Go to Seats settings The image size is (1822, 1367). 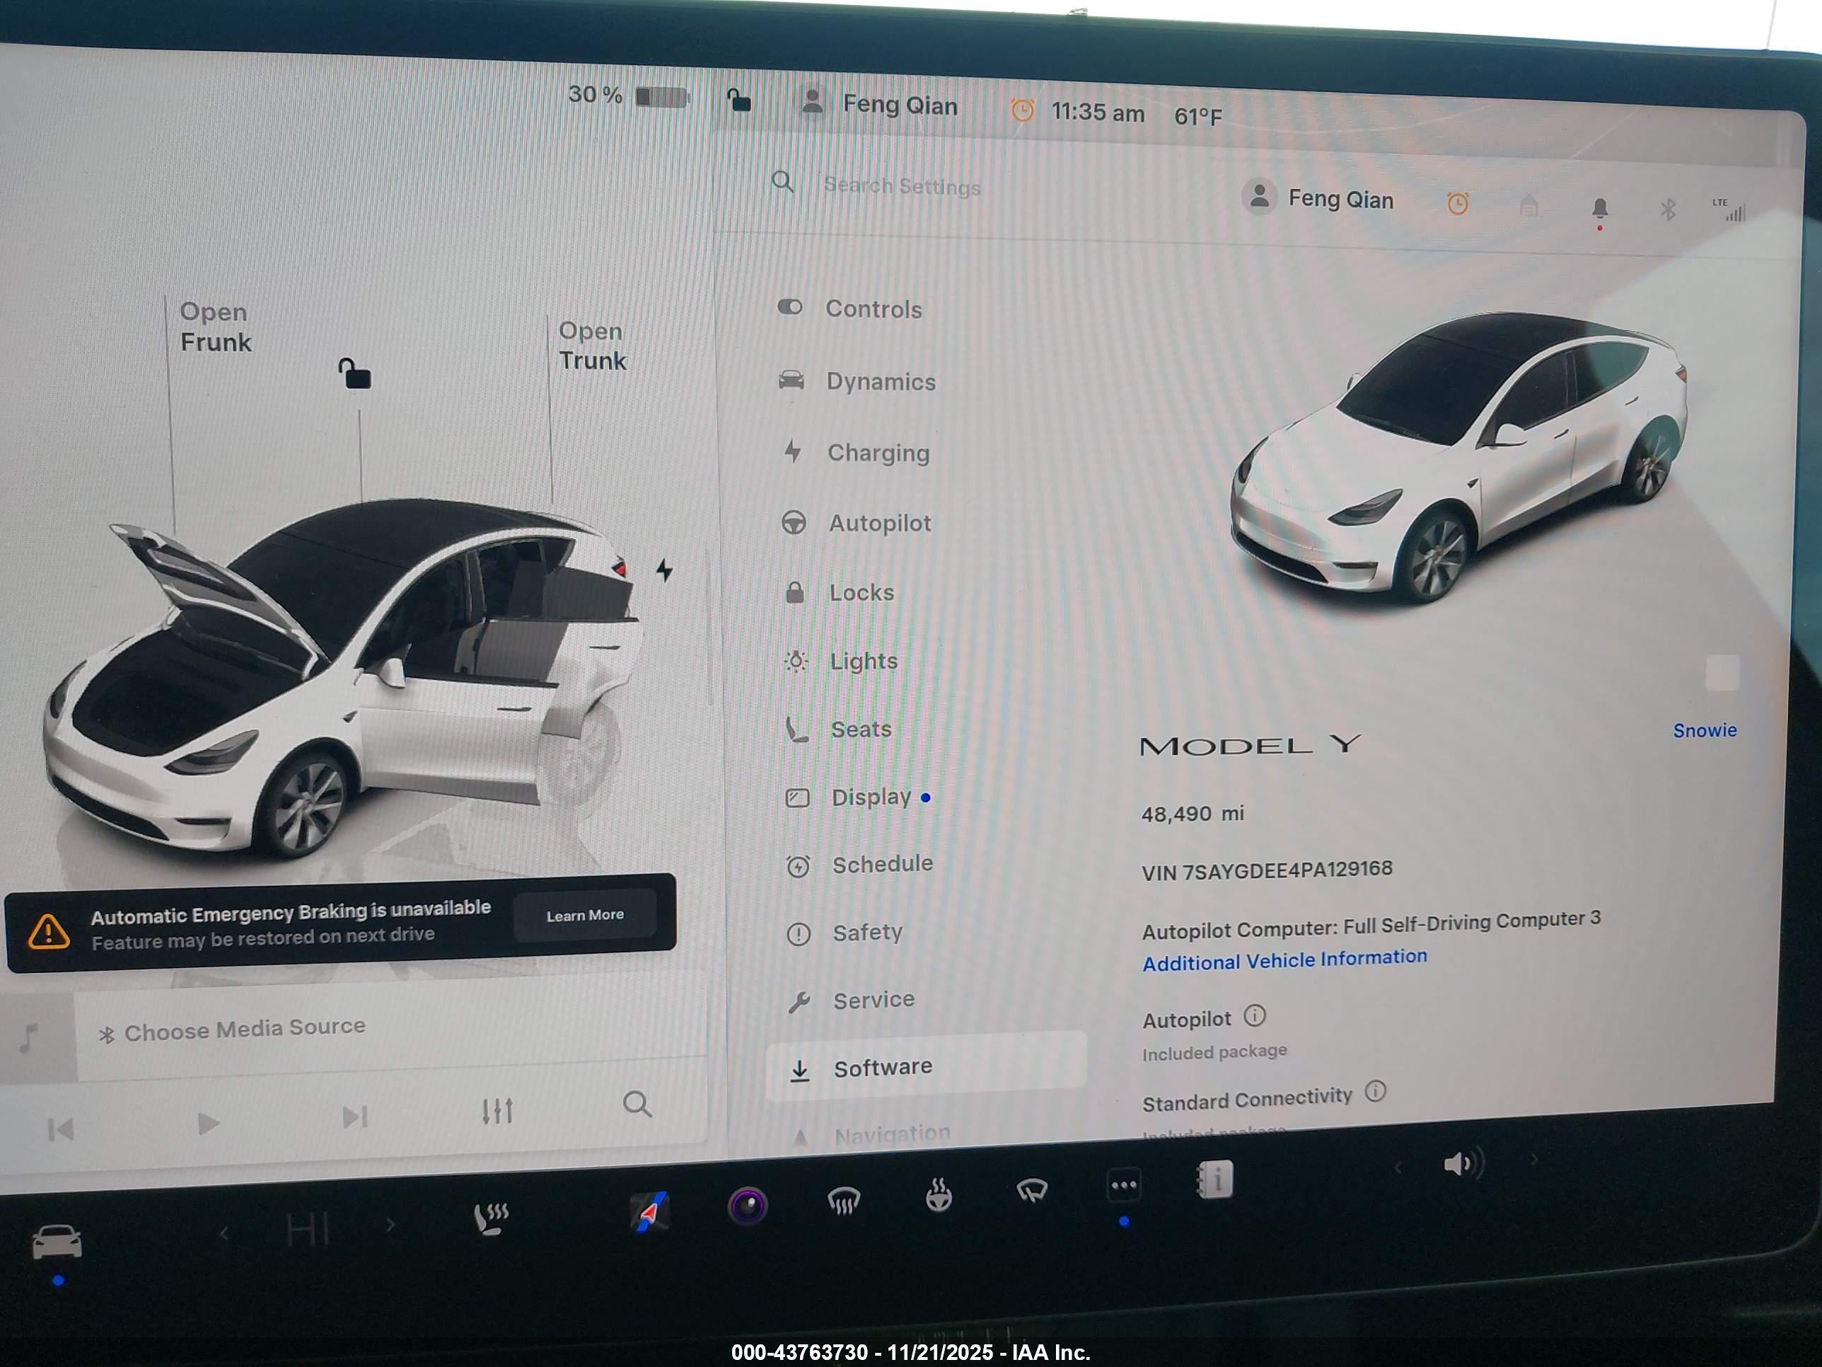coord(839,729)
